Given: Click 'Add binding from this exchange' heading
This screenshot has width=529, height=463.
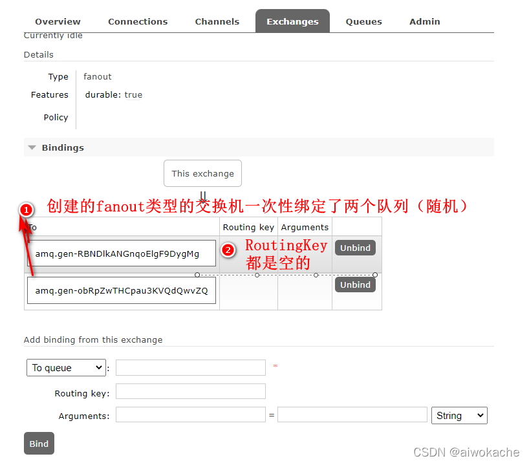Looking at the screenshot, I should pyautogui.click(x=93, y=340).
